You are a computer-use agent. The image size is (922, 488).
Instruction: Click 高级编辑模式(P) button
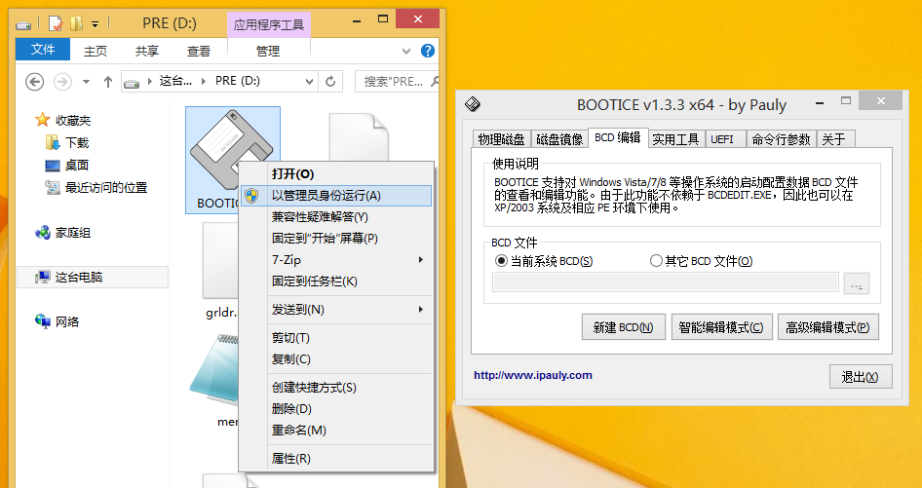828,327
